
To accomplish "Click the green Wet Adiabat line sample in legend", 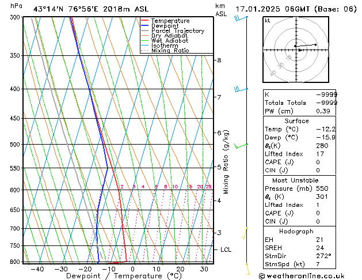I will tap(145, 40).
